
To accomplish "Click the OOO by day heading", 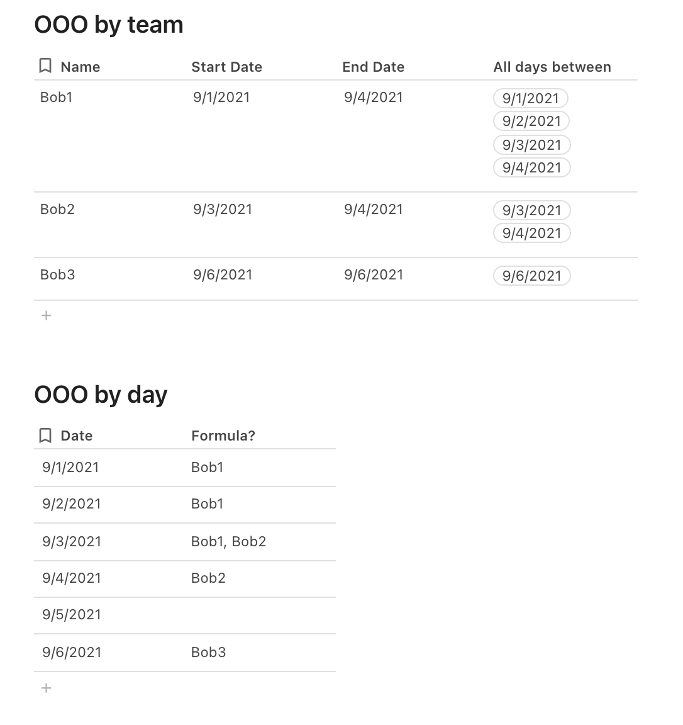I will [101, 395].
